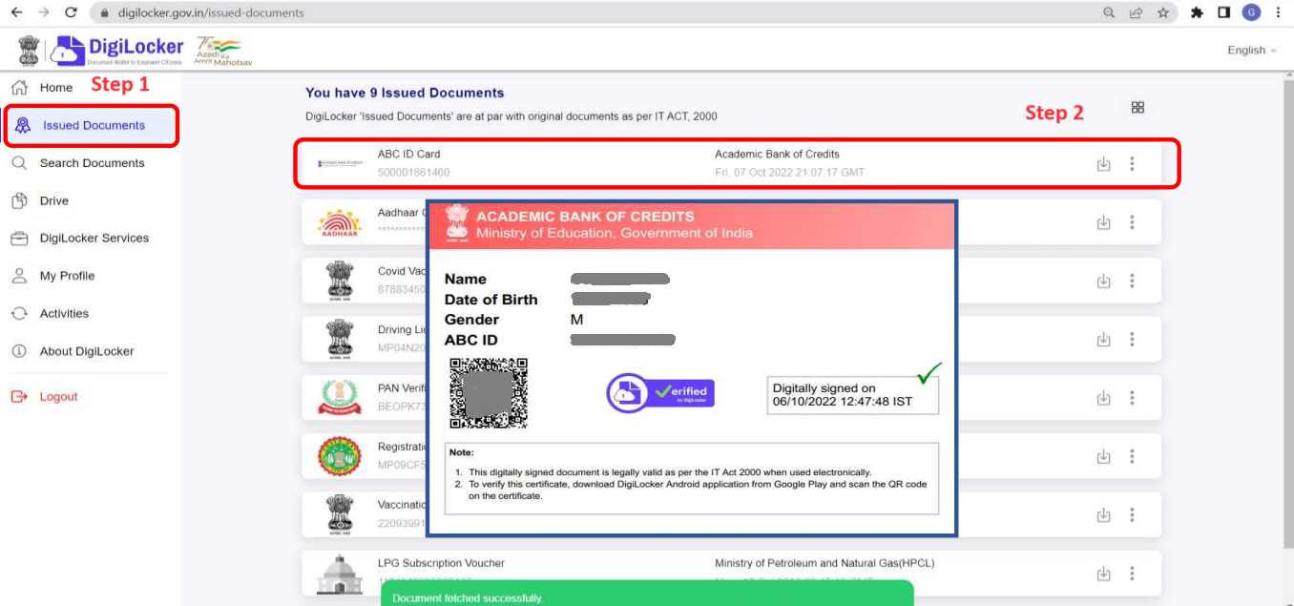Screen dimensions: 1294x606
Task: Click the browser extensions puzzle icon
Action: point(1198,12)
